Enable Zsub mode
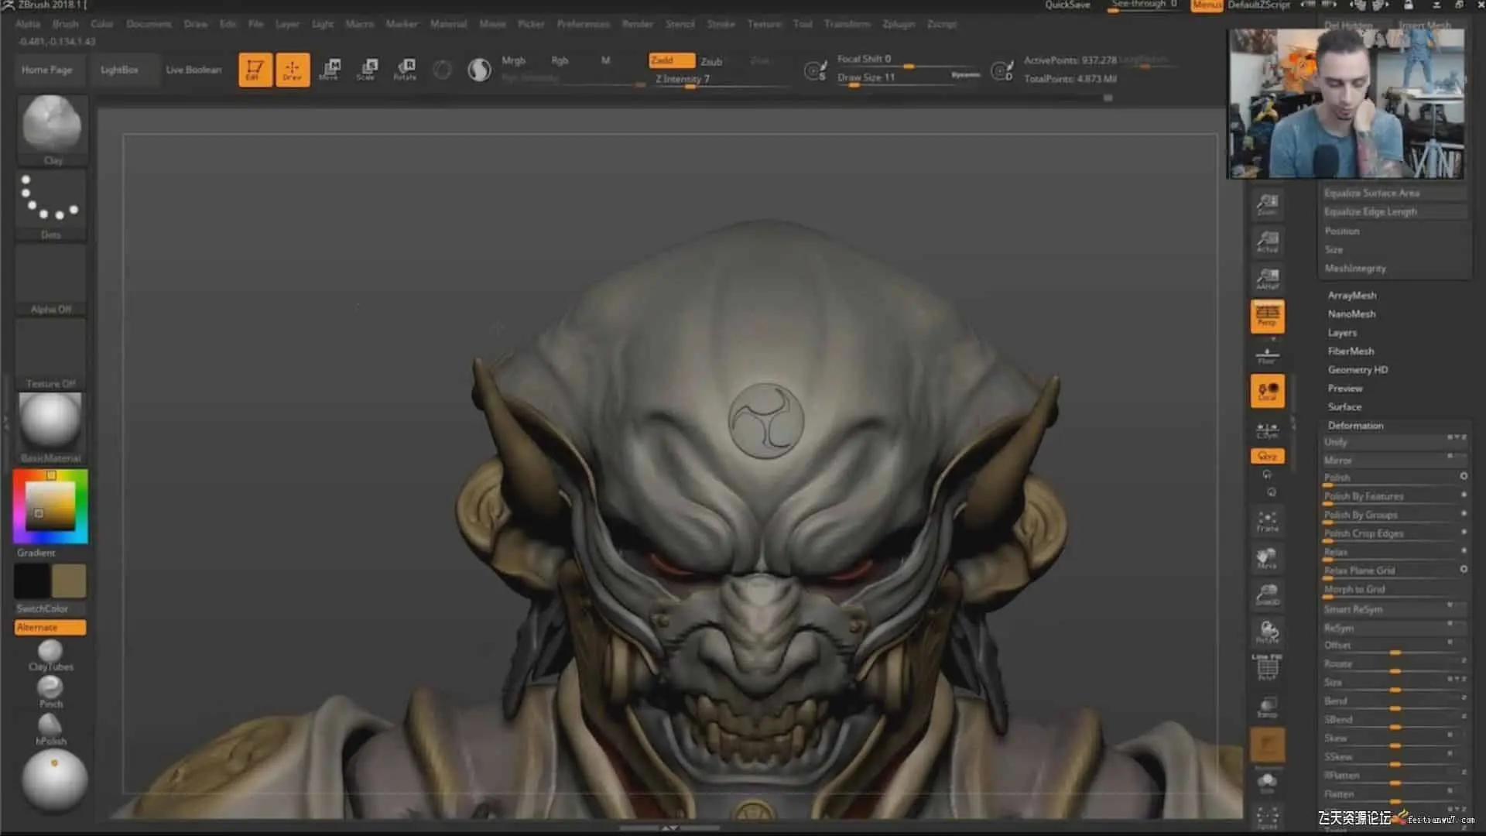 coord(712,61)
